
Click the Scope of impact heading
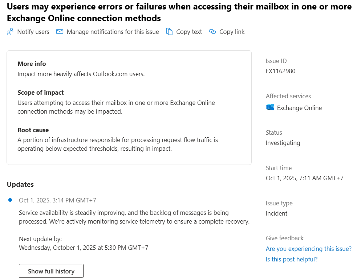tap(41, 92)
